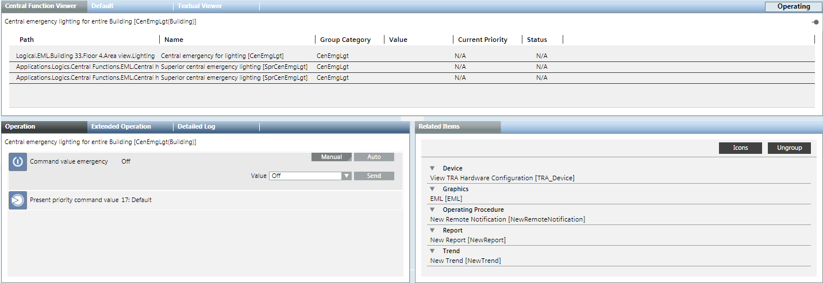Open the Detailed Log tab
The image size is (823, 283).
tap(196, 127)
